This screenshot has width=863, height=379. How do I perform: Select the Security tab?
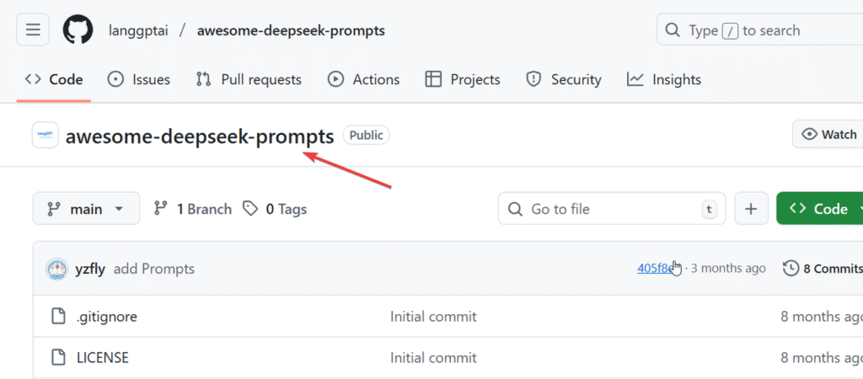click(564, 79)
